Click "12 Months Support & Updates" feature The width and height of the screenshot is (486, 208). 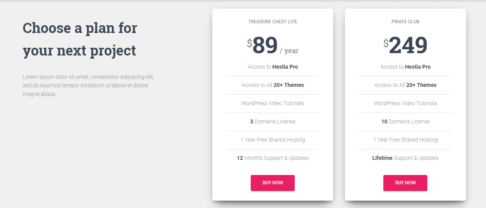(273, 158)
